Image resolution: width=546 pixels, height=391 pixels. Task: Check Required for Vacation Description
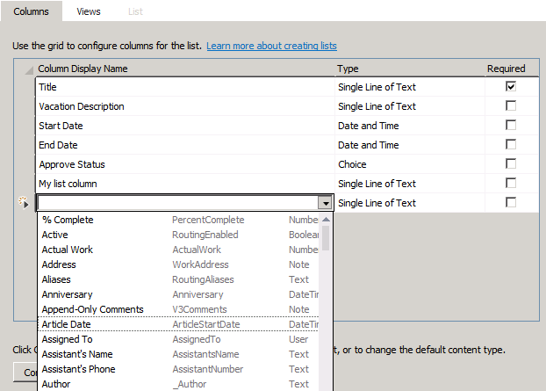pyautogui.click(x=511, y=106)
